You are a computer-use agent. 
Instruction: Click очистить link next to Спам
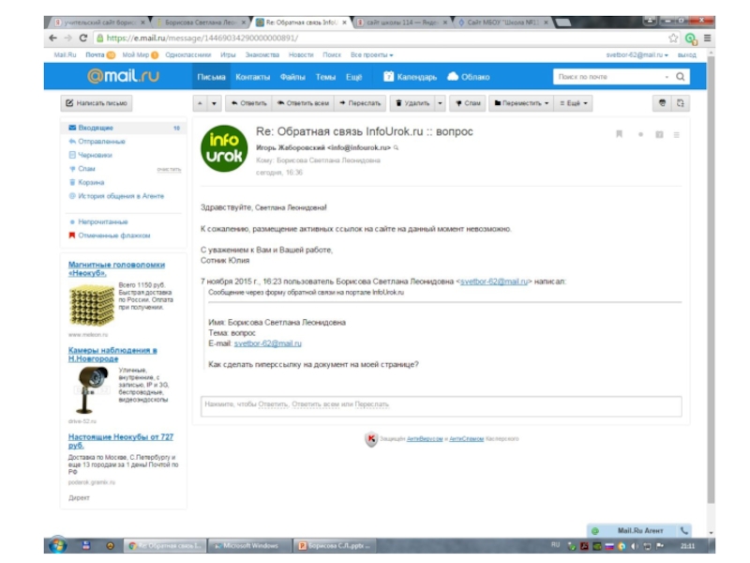tap(169, 170)
